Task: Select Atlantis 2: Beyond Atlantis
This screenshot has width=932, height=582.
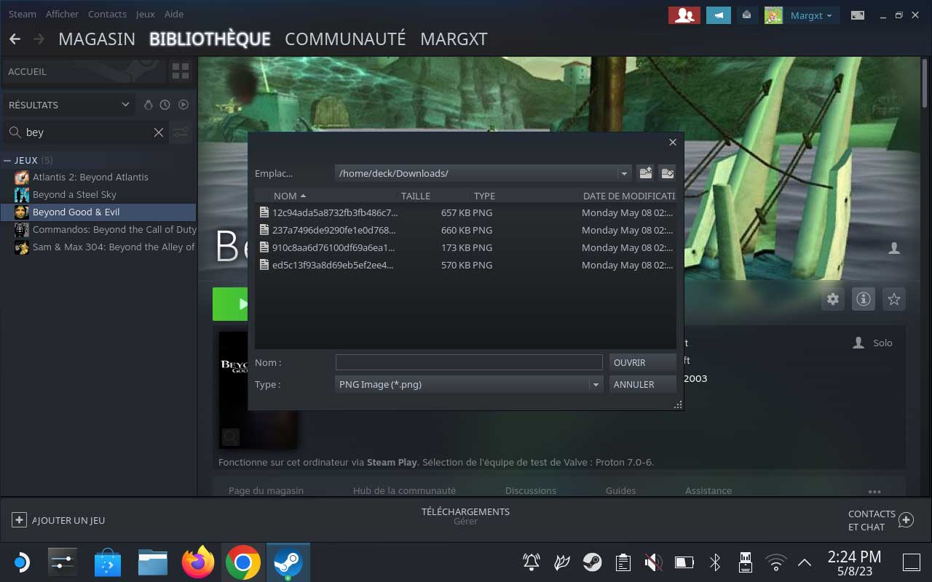Action: (x=99, y=177)
